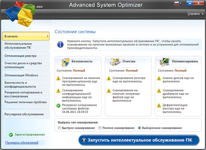The image size is (206, 150).
Task: Open Безопасность и конфиденциальность section
Action: coord(26,85)
